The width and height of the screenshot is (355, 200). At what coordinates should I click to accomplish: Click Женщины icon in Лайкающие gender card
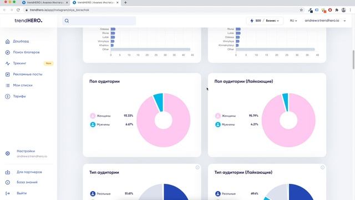[218, 116]
